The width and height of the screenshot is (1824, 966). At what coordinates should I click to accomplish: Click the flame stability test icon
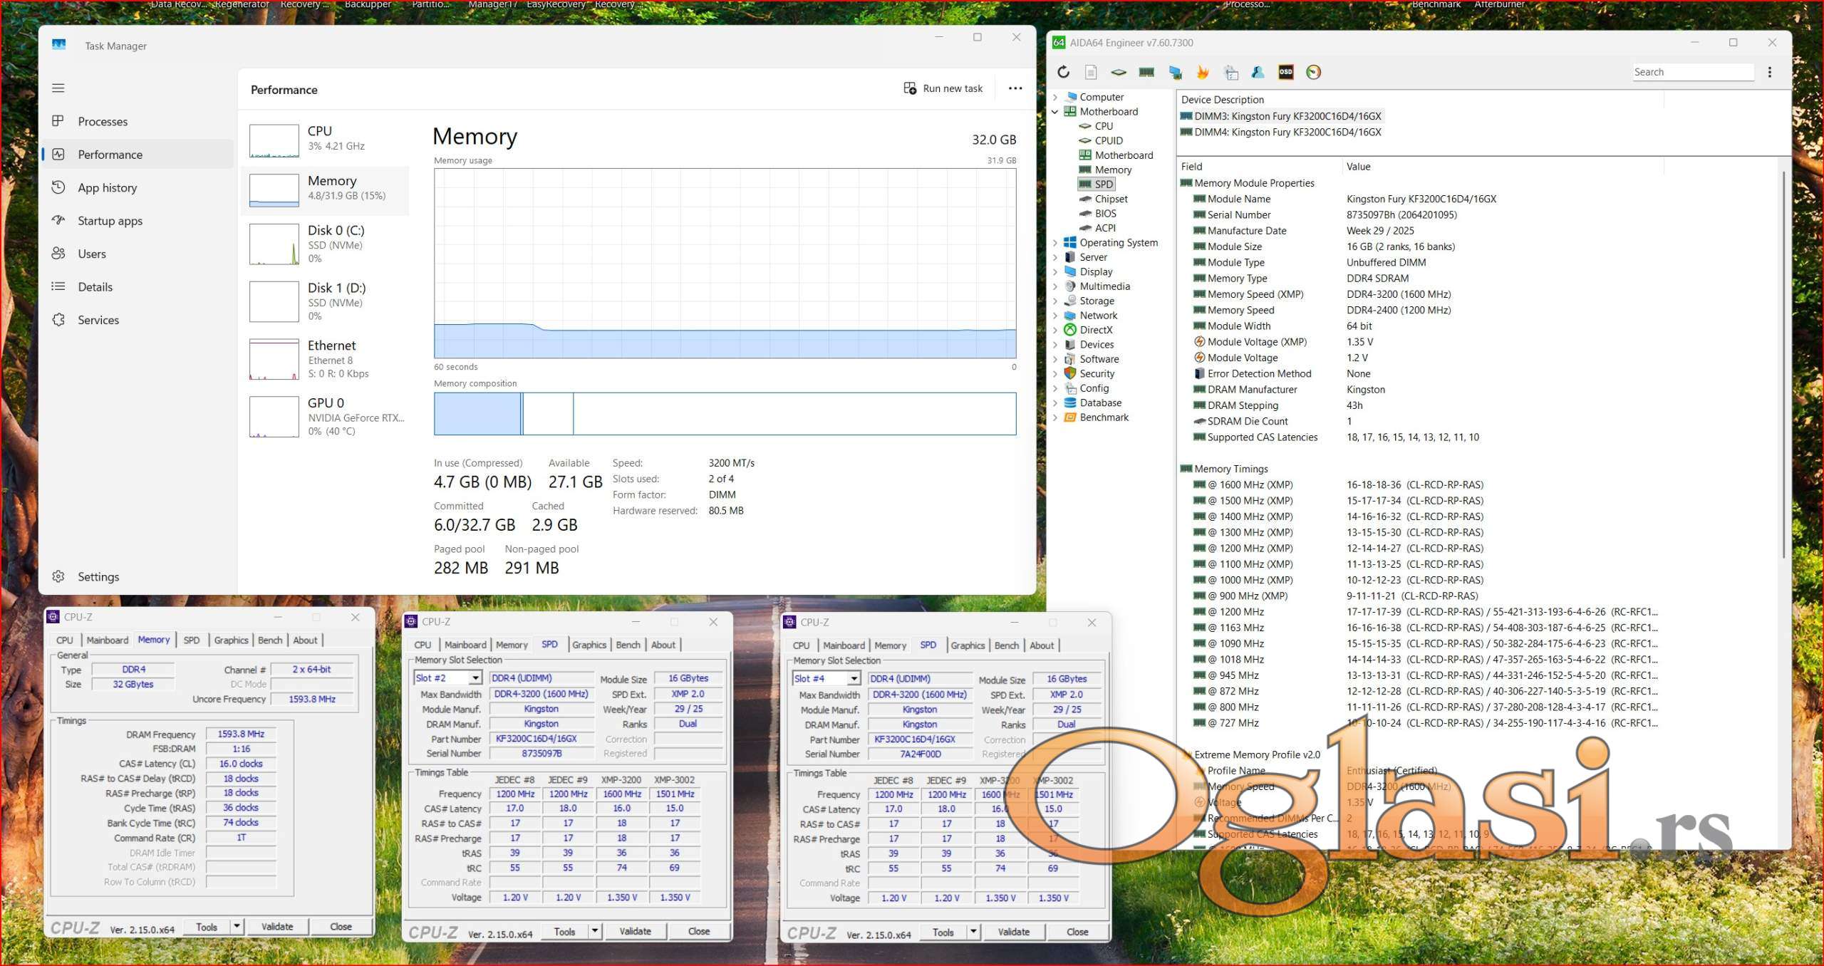pos(1203,72)
